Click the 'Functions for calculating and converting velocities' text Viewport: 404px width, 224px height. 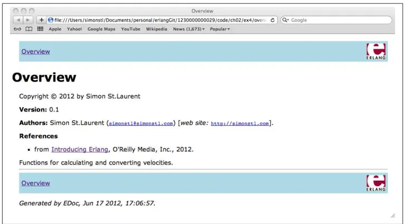pos(96,162)
